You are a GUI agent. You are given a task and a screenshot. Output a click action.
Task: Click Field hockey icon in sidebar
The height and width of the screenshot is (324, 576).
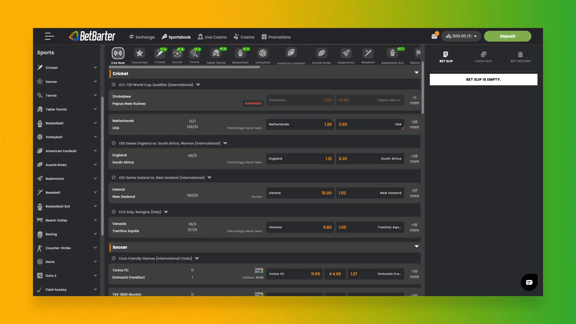[40, 289]
